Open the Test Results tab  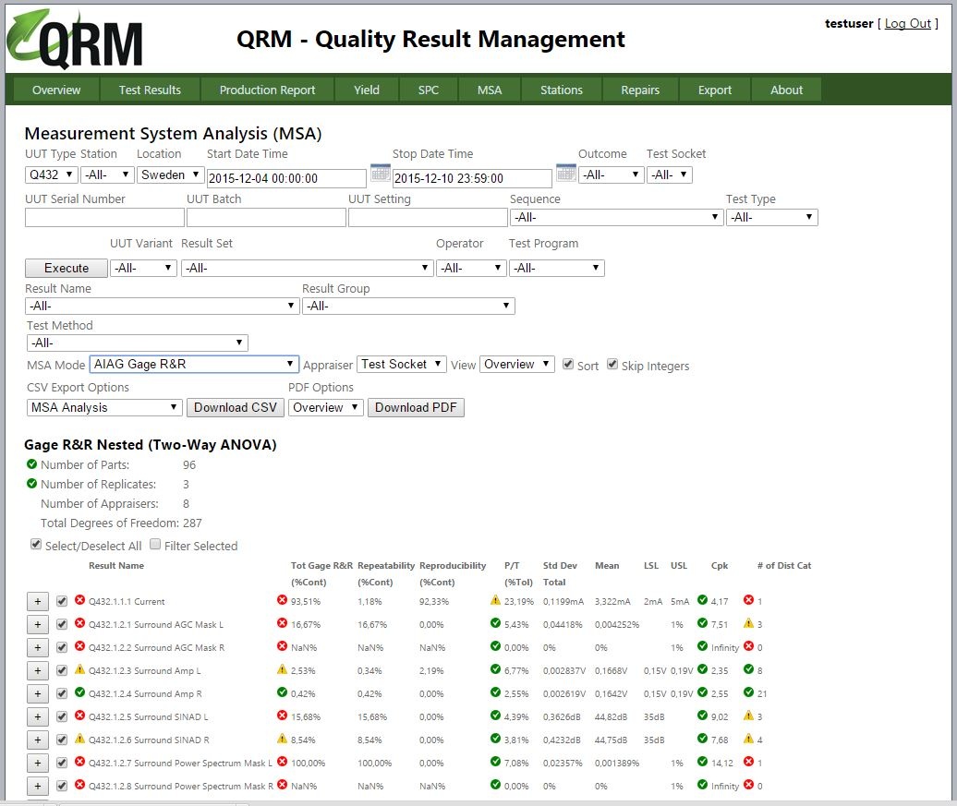click(x=150, y=90)
